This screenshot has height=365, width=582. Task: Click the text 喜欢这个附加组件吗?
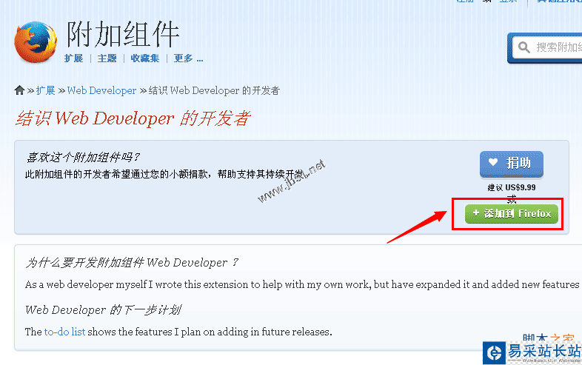click(82, 158)
